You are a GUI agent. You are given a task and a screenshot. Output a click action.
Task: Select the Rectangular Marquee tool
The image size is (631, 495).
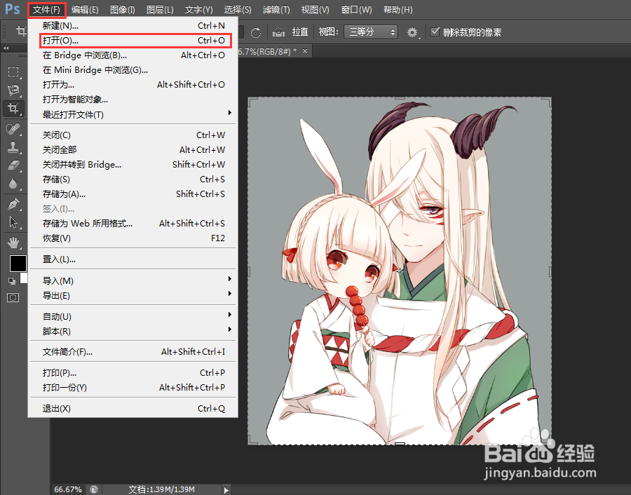(14, 72)
